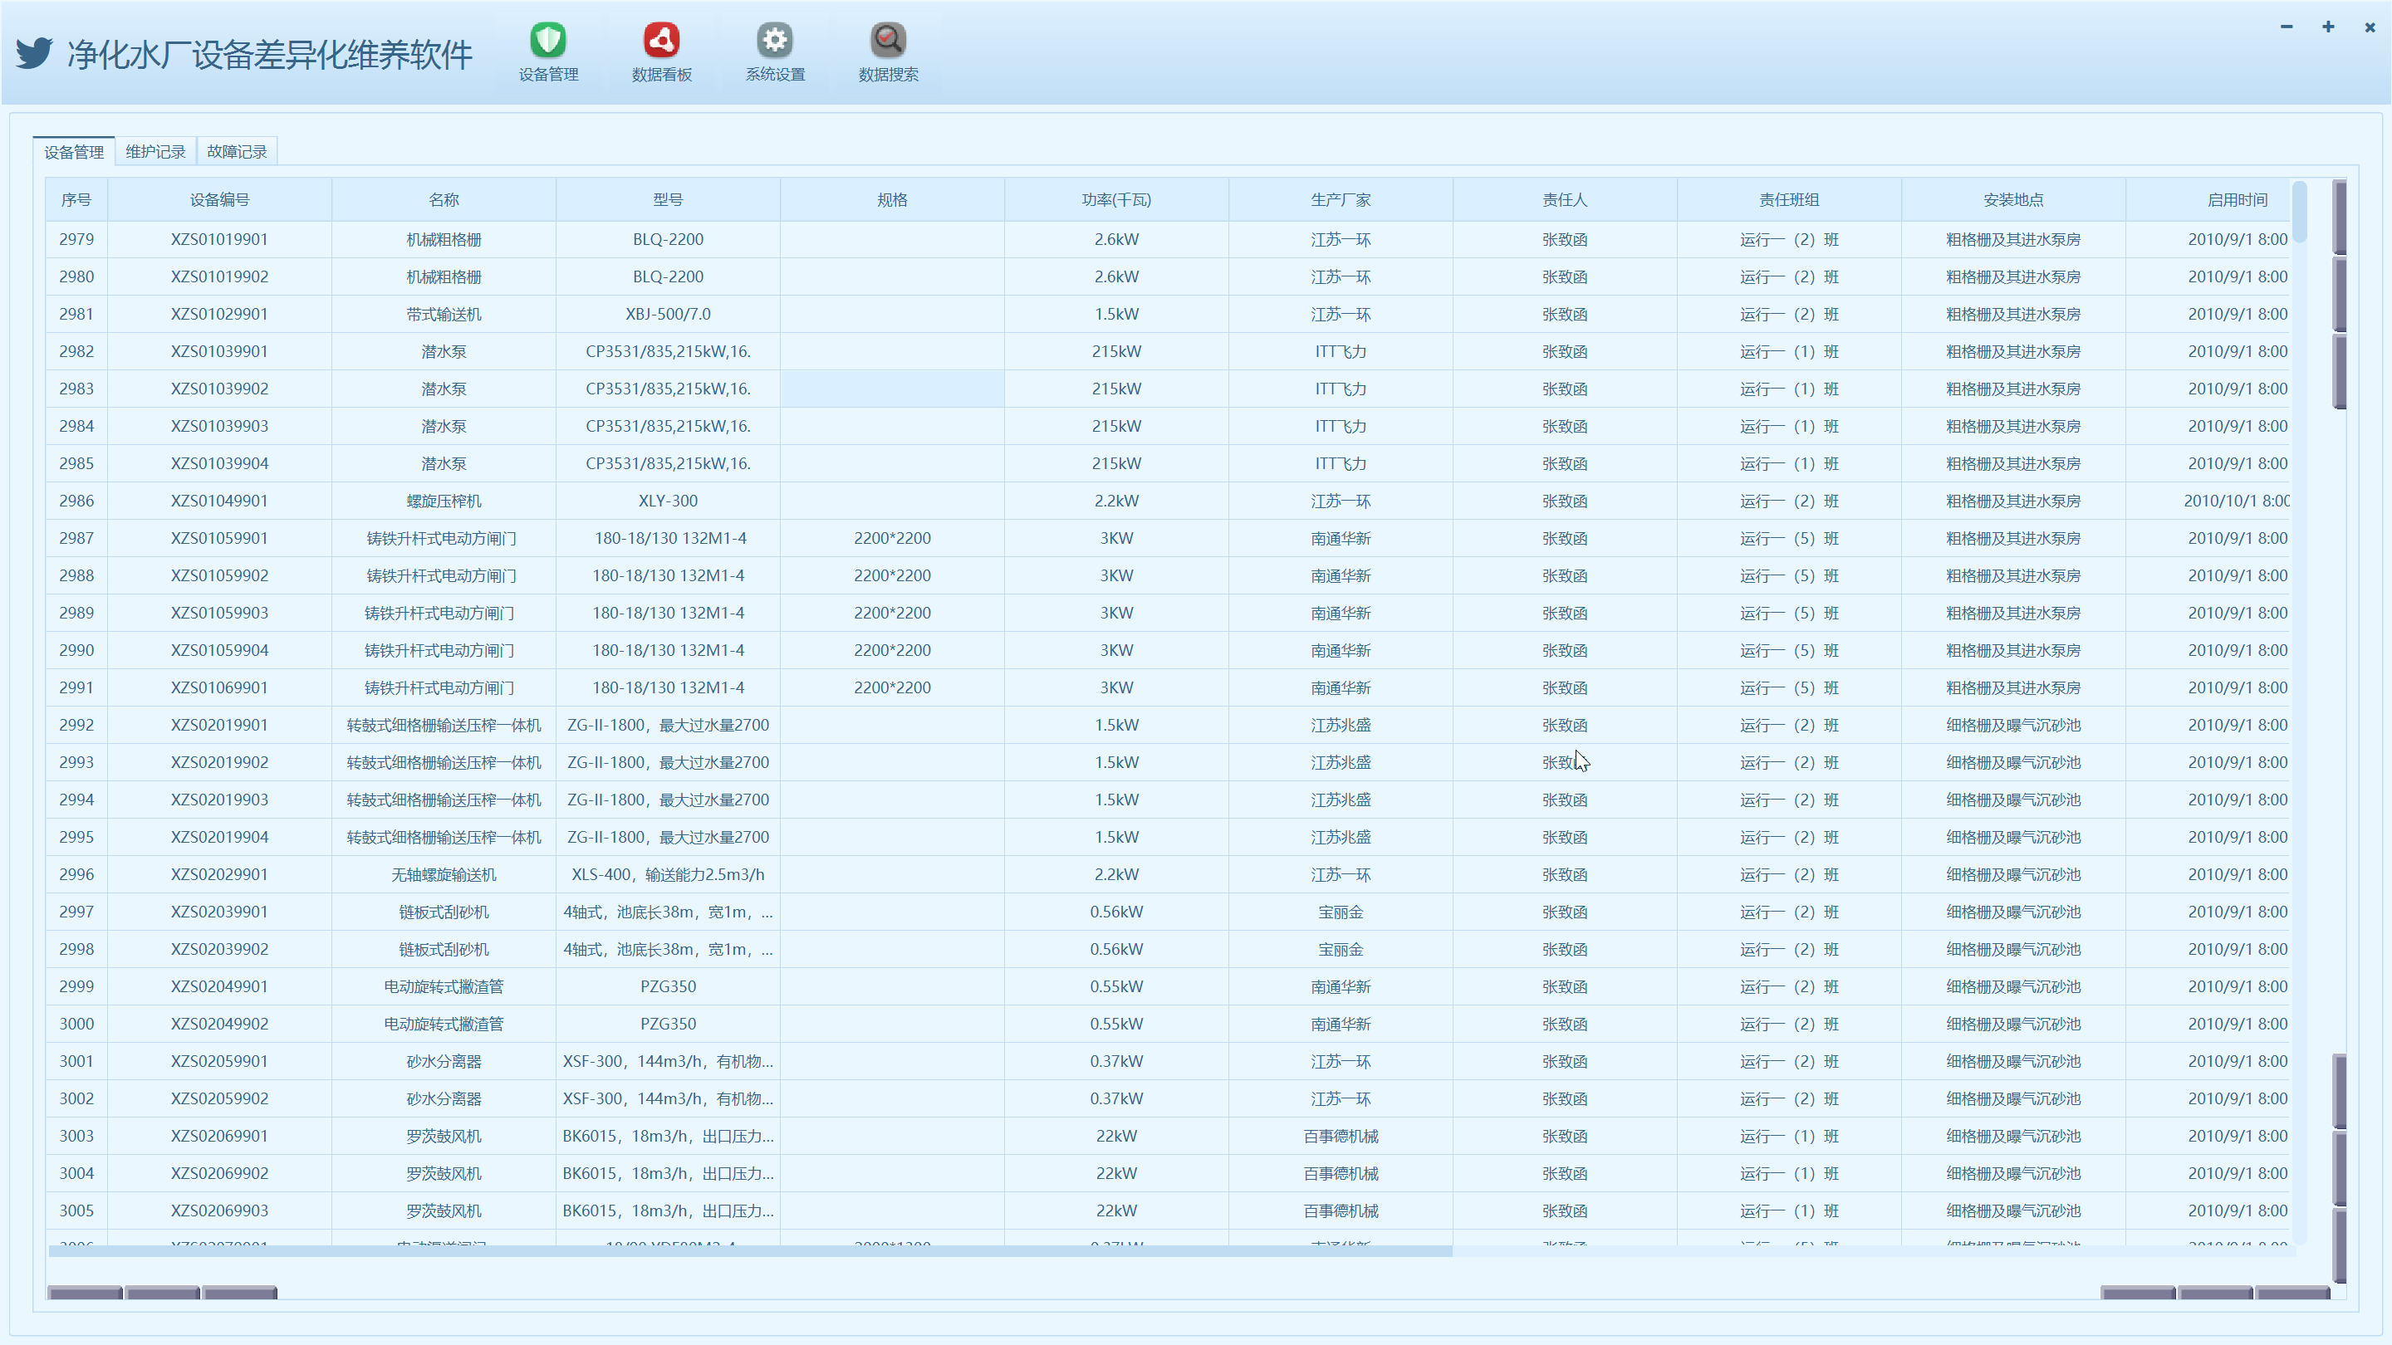Click the 型号 column header
The height and width of the screenshot is (1345, 2392).
point(668,199)
